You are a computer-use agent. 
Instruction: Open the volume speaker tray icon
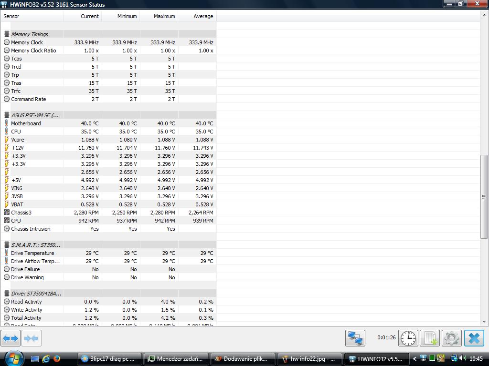463,358
